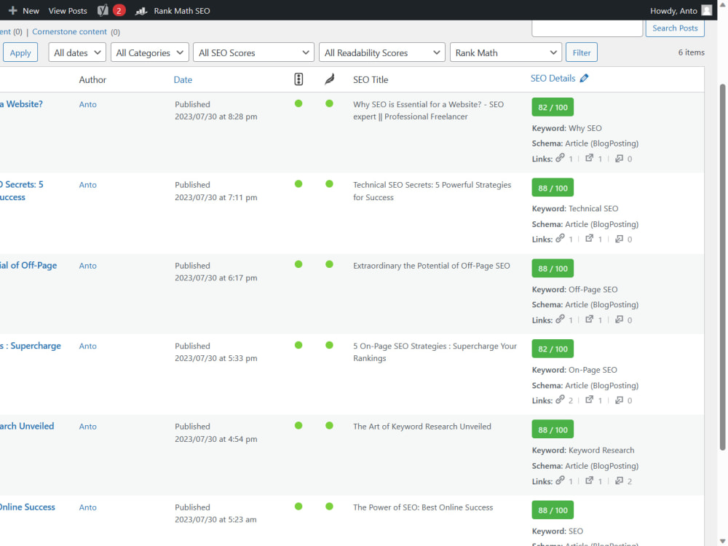Open the post title ending 'Online Success'
Screen dimensions: 728x546
pos(28,507)
